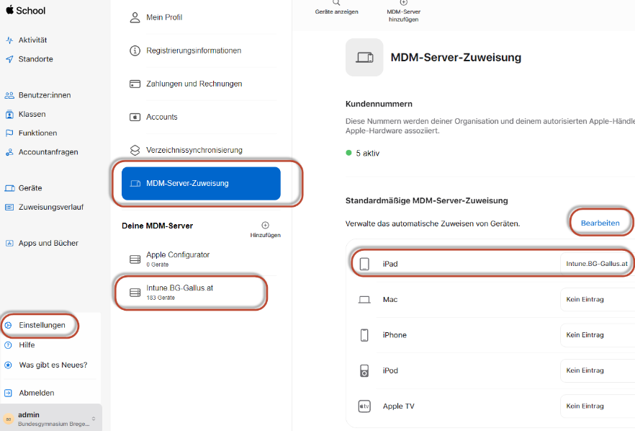The image size is (635, 431).
Task: Click the Bearbeiten button
Action: (x=600, y=222)
